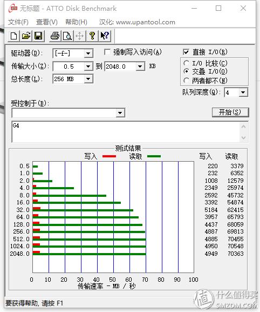Print results using the printer icon
260x312 pixels.
[x=55, y=36]
